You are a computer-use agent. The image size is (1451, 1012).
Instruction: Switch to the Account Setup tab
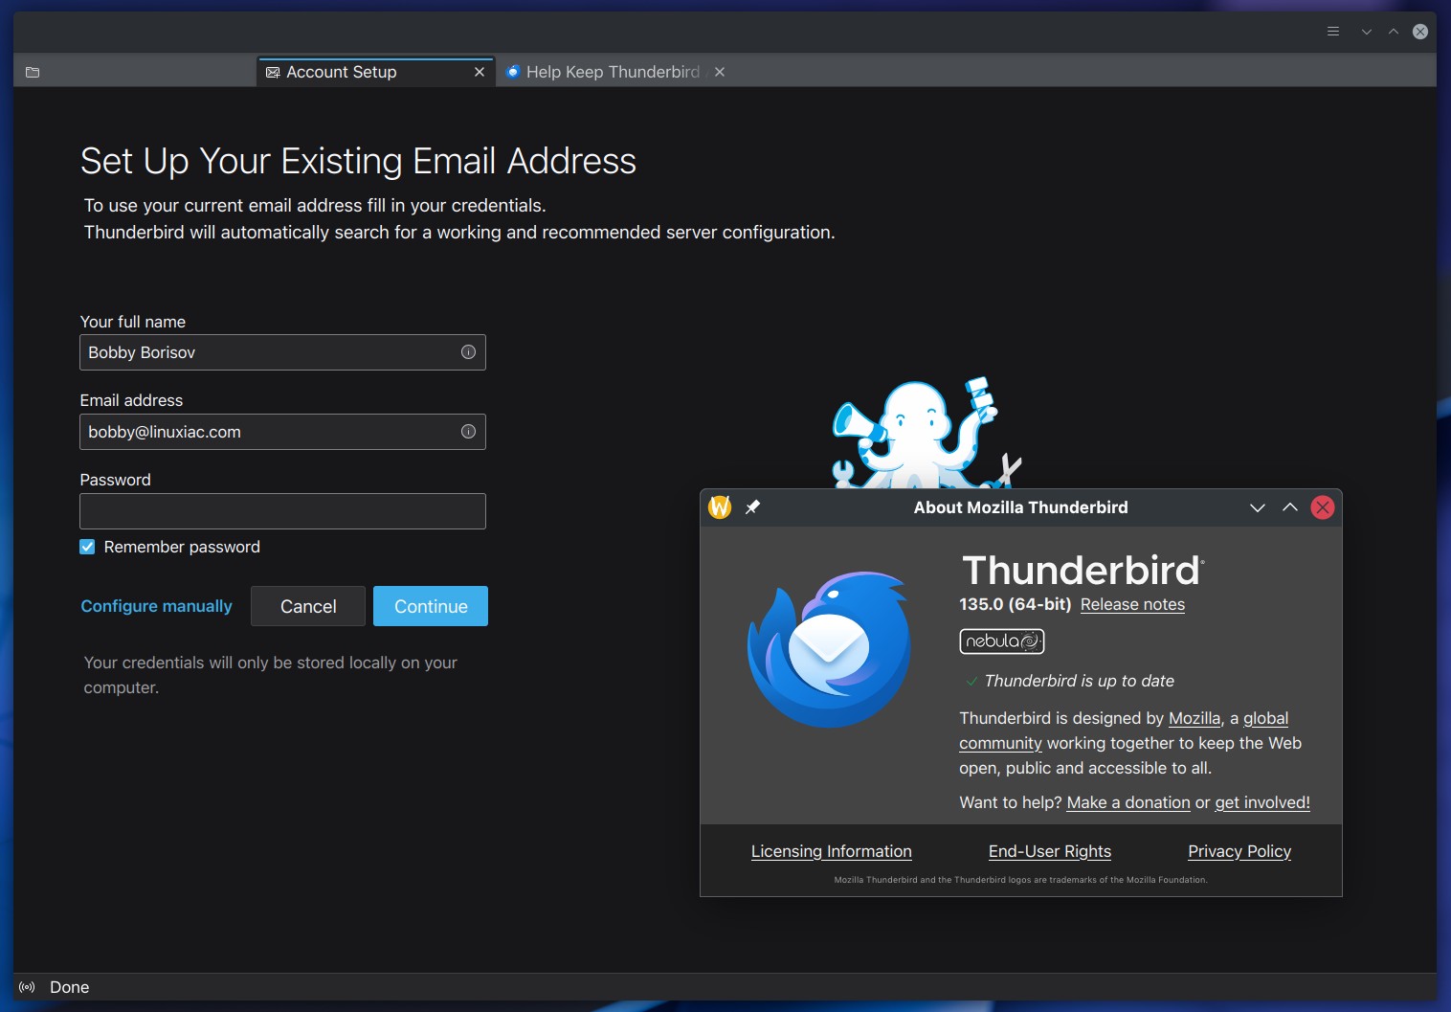click(x=376, y=72)
